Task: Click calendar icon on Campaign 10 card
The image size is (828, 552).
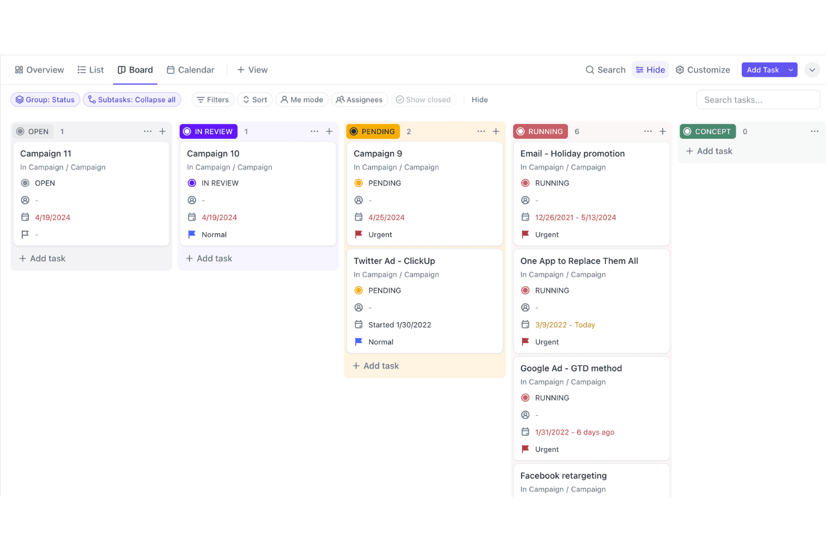Action: click(x=192, y=217)
